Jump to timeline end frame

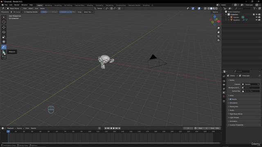point(119,128)
